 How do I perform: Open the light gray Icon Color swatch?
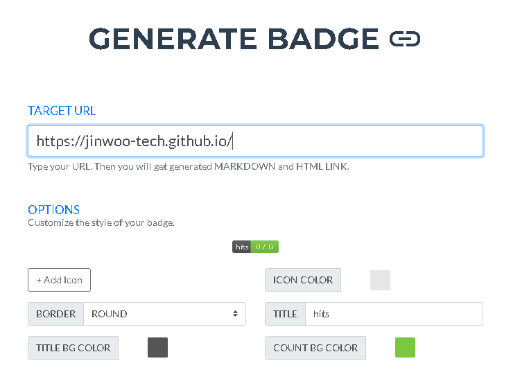click(x=380, y=280)
